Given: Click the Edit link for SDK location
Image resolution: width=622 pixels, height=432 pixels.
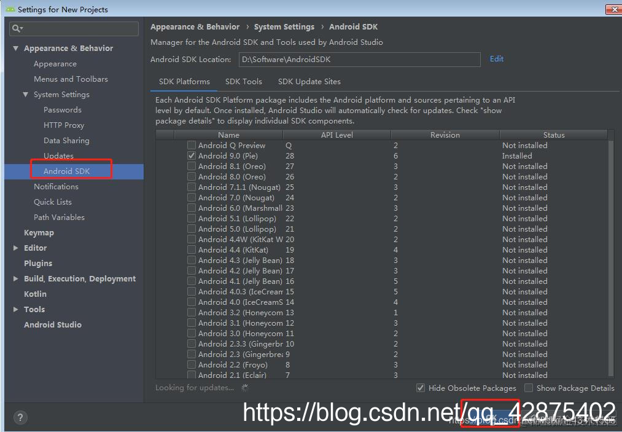Looking at the screenshot, I should coord(497,59).
